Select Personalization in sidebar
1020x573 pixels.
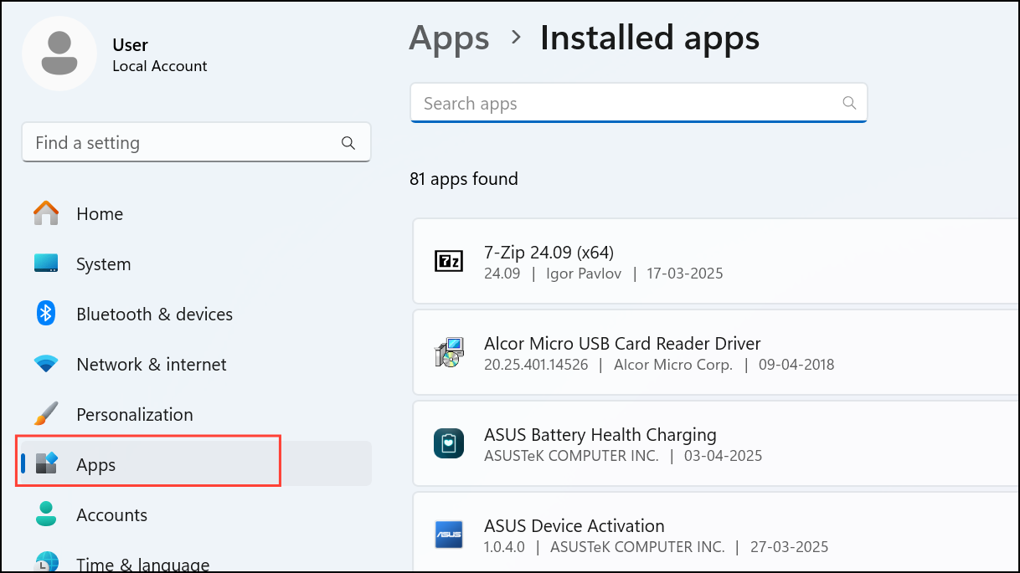coord(196,415)
